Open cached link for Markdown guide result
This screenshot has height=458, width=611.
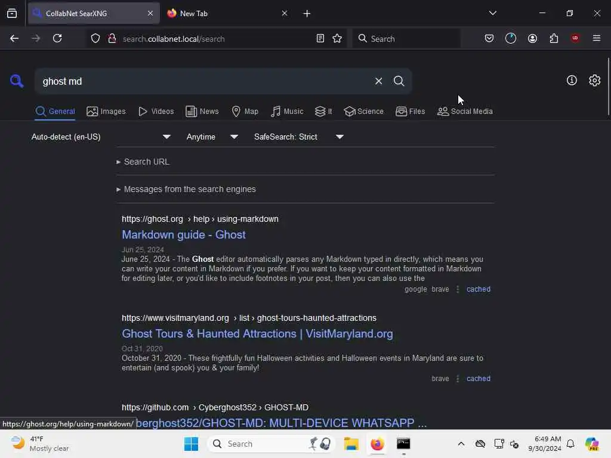pos(478,289)
